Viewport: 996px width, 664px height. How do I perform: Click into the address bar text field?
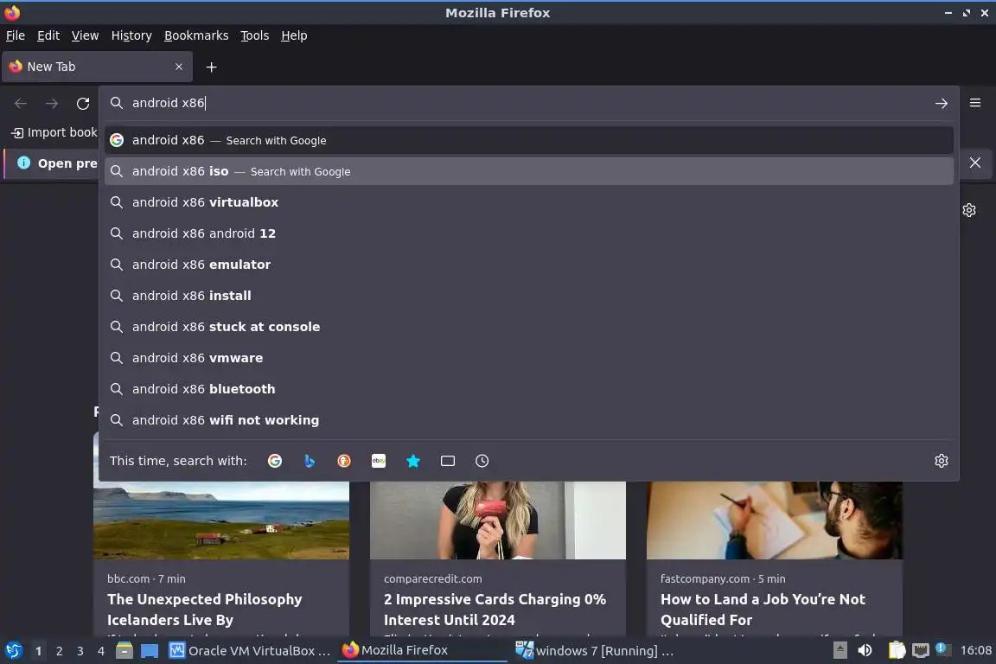[x=527, y=103]
